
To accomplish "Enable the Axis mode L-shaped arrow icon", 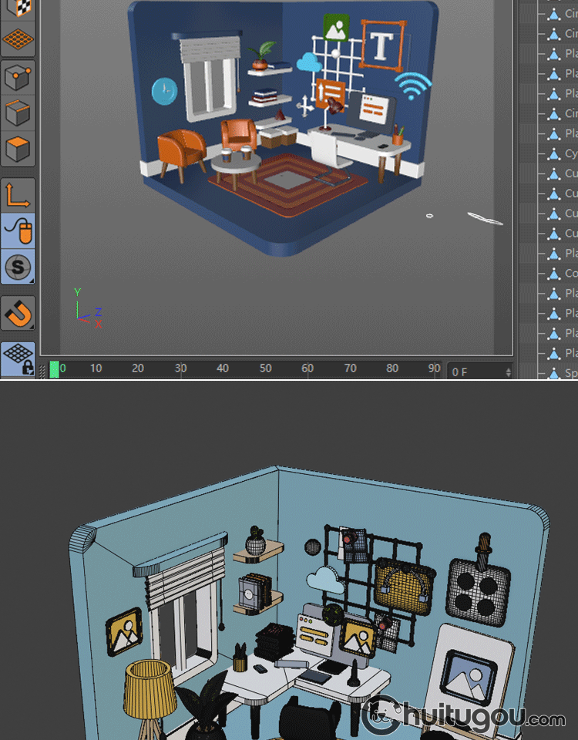I will [18, 194].
